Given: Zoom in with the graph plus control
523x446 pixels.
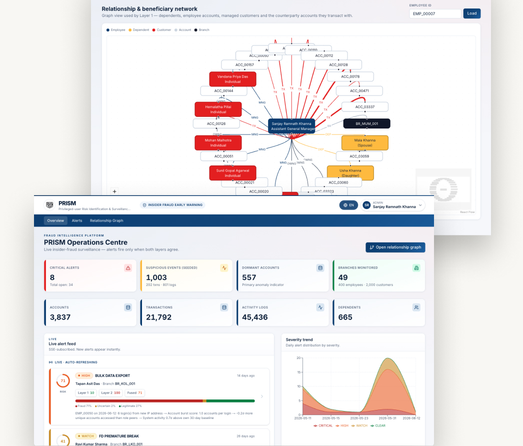Looking at the screenshot, I should coord(114,191).
